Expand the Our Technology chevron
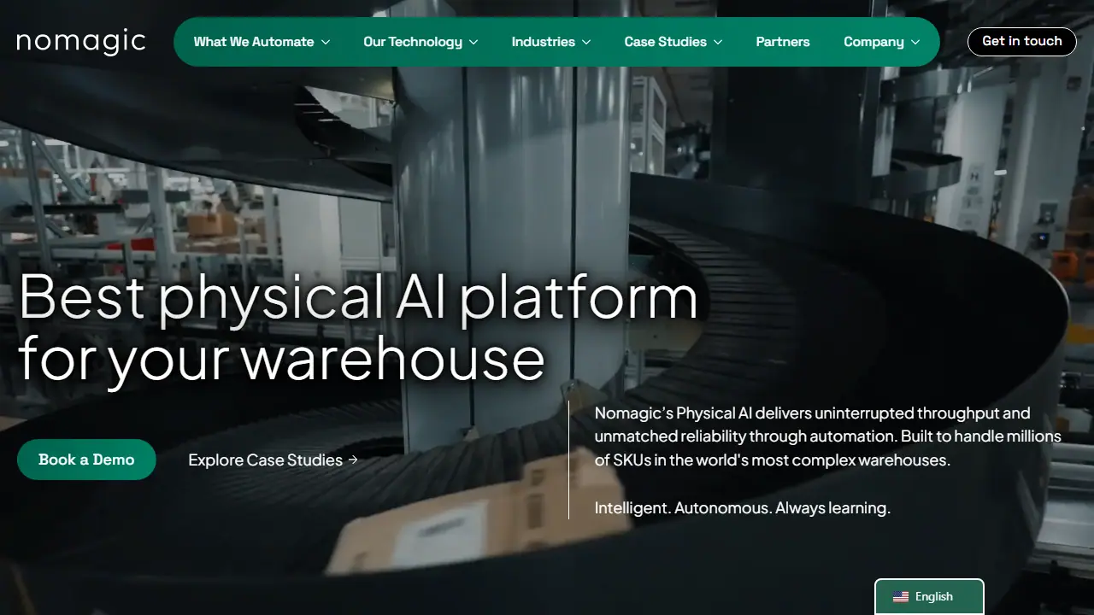Viewport: 1094px width, 615px height. click(473, 42)
